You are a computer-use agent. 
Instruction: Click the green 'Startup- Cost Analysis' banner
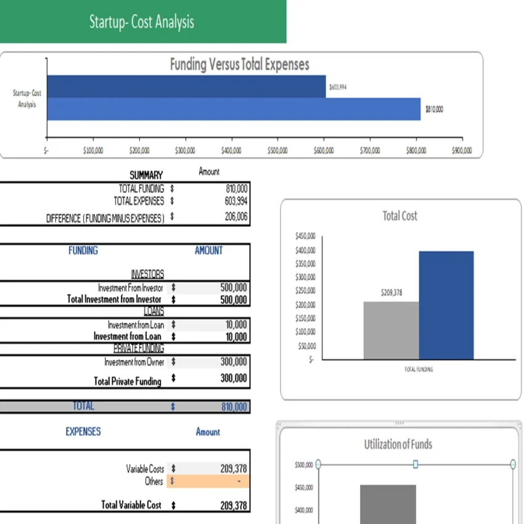click(143, 22)
